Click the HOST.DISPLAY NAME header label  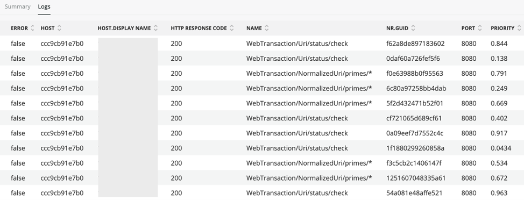pos(124,28)
